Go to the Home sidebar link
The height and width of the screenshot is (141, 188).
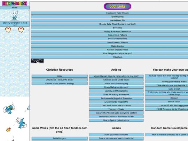(x=15, y=8)
